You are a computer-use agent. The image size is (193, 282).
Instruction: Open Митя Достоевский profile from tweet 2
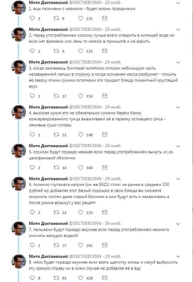pyautogui.click(x=48, y=29)
